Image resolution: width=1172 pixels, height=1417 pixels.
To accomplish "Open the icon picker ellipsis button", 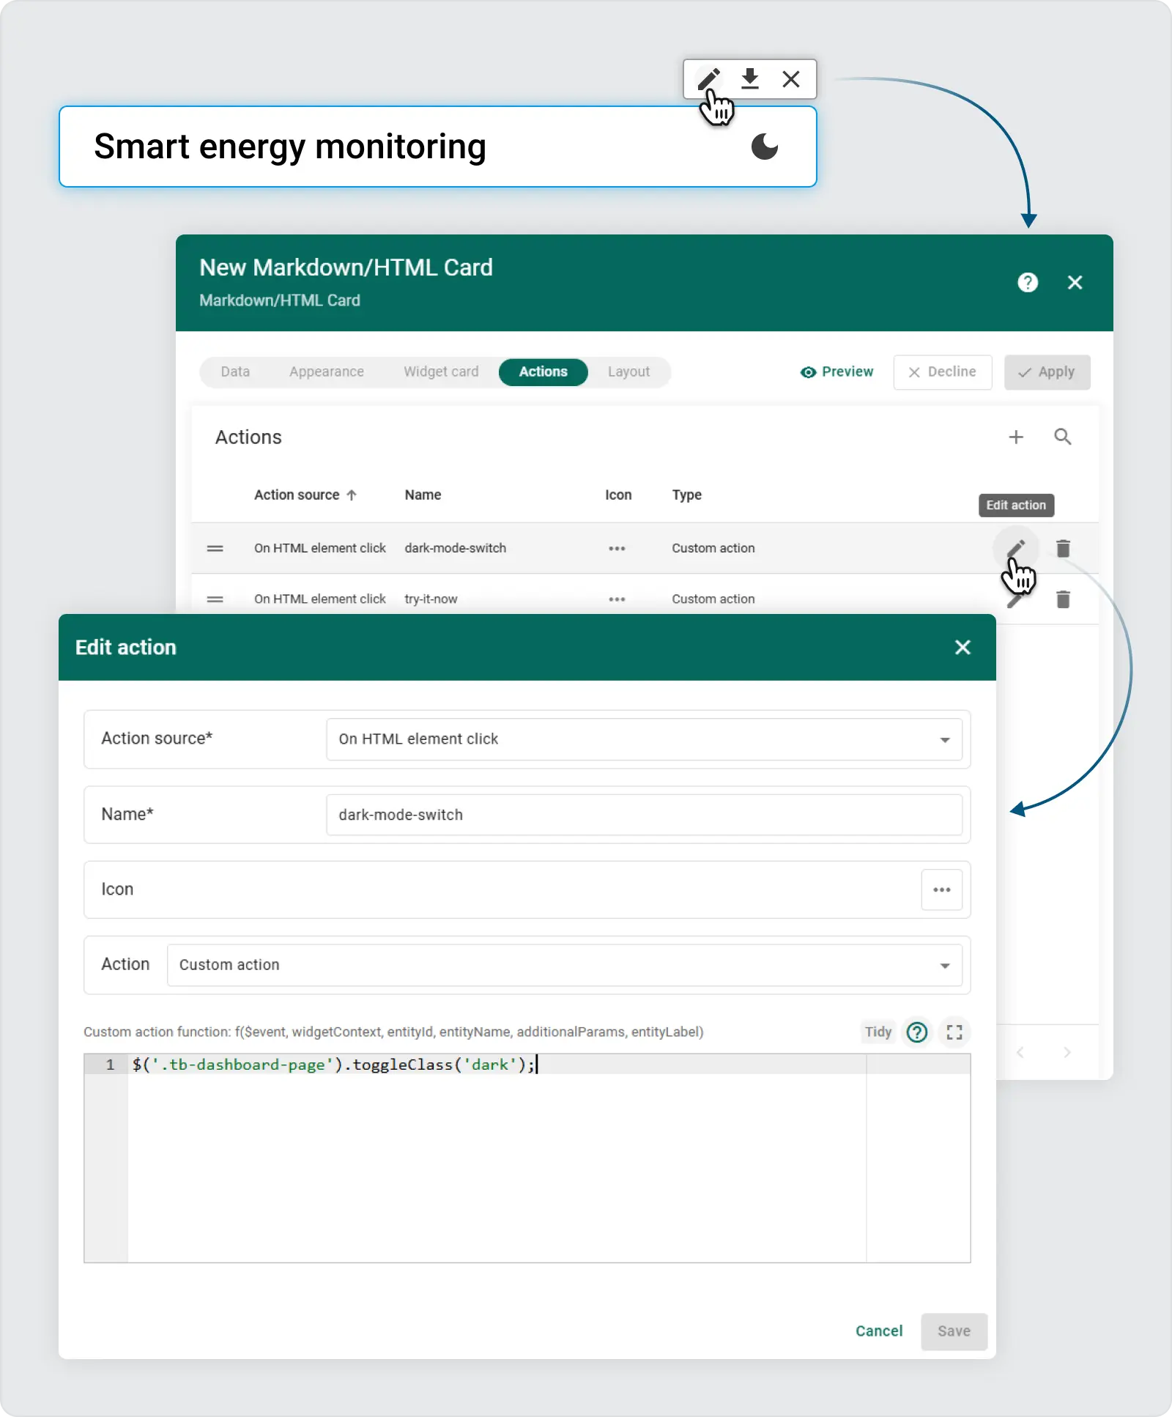I will [941, 889].
